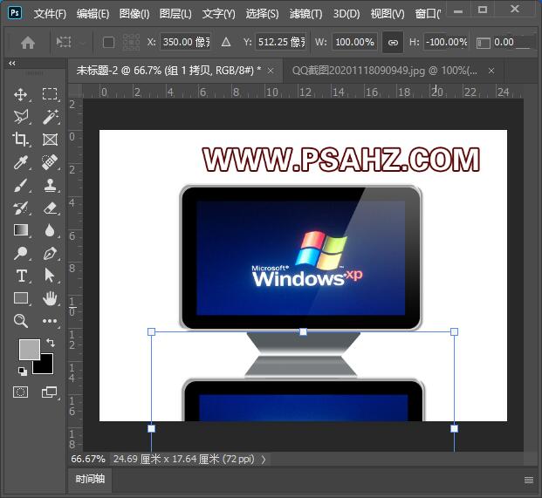The width and height of the screenshot is (542, 498).
Task: Click the document size 24.69 厘米 x 17.64 厘米 text
Action: tap(183, 459)
